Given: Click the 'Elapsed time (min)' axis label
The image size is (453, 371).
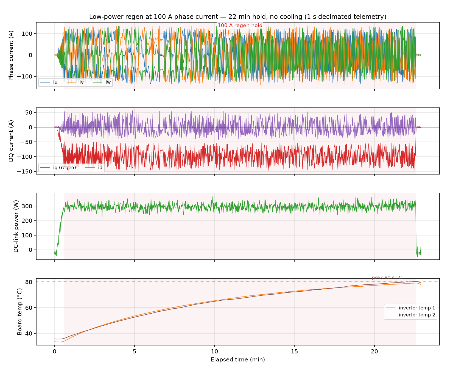Looking at the screenshot, I should pyautogui.click(x=238, y=359).
